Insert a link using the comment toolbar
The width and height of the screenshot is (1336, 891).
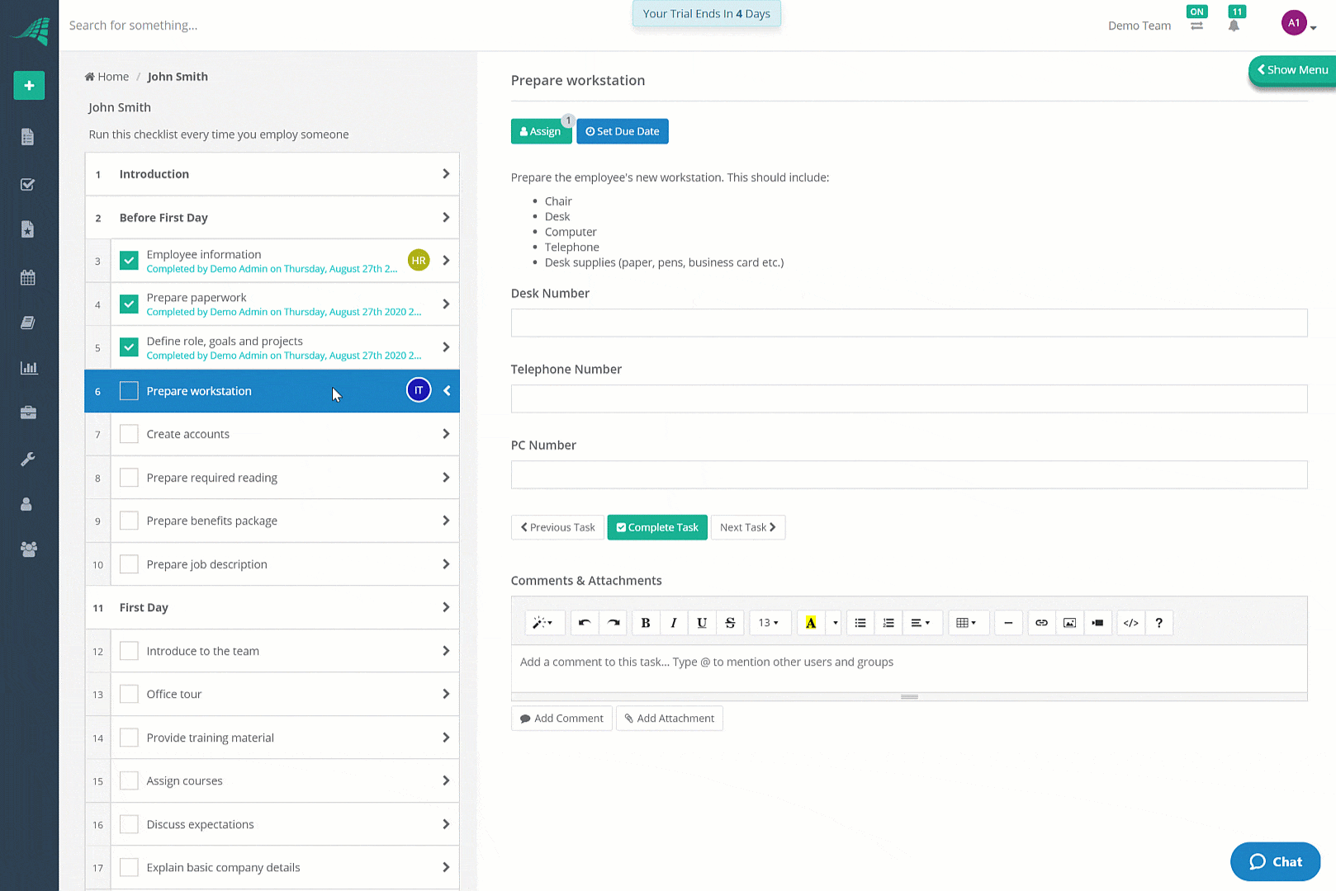pos(1041,623)
